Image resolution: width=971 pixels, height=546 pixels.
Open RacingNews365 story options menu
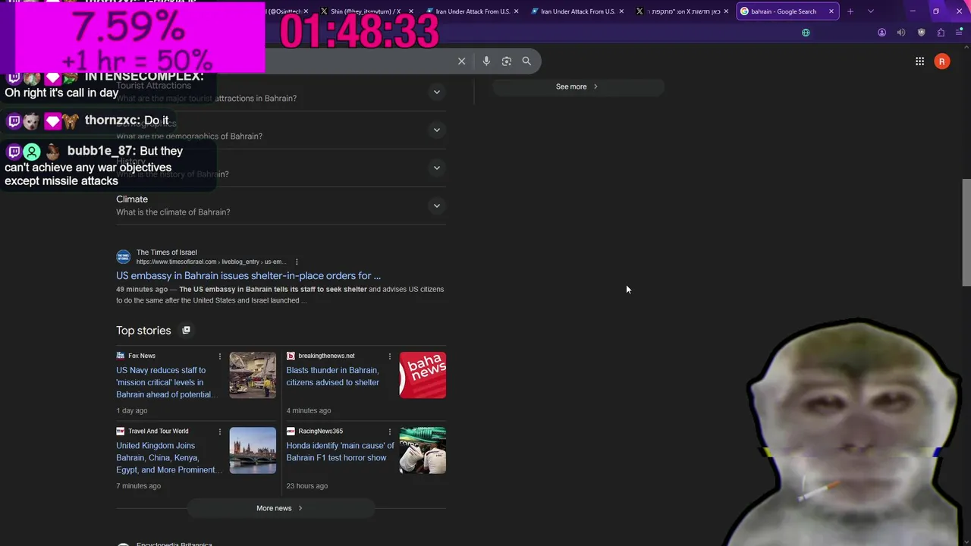390,431
